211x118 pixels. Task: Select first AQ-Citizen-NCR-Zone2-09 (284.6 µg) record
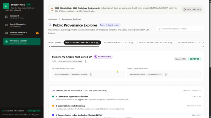coord(82,42)
